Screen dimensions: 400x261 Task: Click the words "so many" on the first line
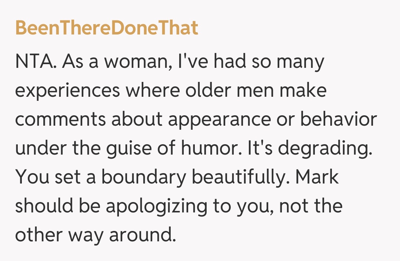(283, 62)
